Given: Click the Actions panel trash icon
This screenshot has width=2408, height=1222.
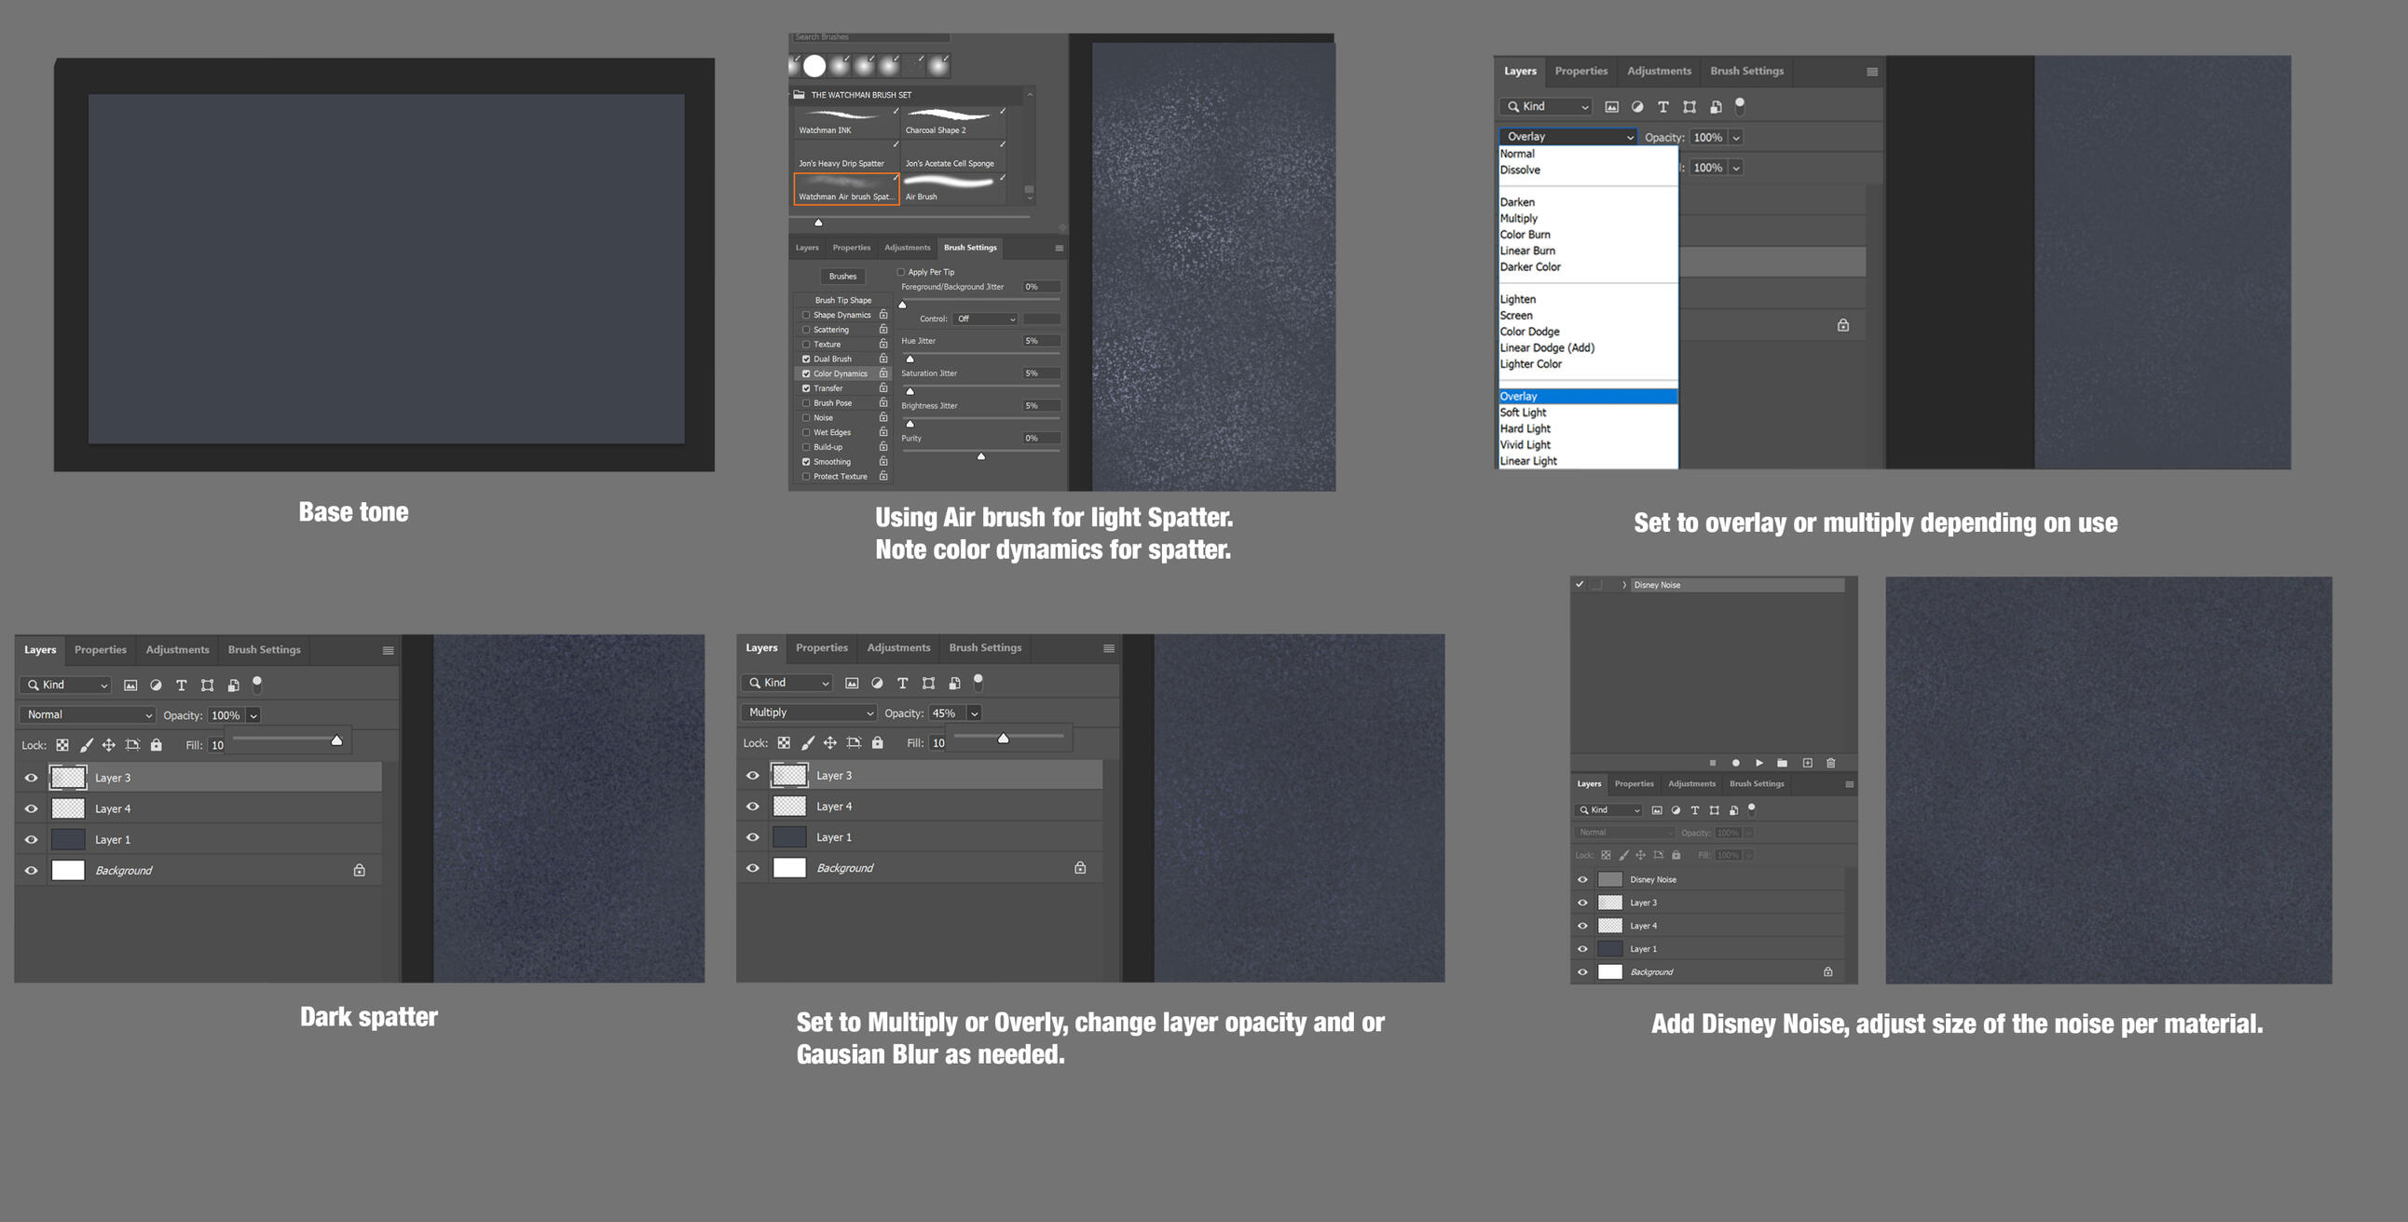Looking at the screenshot, I should coord(1830,763).
